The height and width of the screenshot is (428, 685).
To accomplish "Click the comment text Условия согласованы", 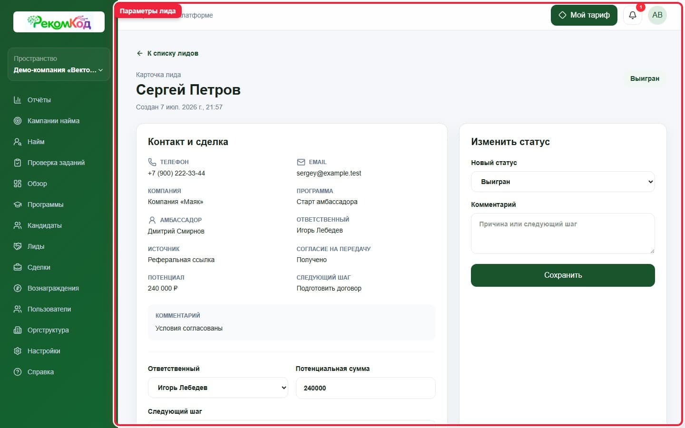I will click(x=189, y=328).
